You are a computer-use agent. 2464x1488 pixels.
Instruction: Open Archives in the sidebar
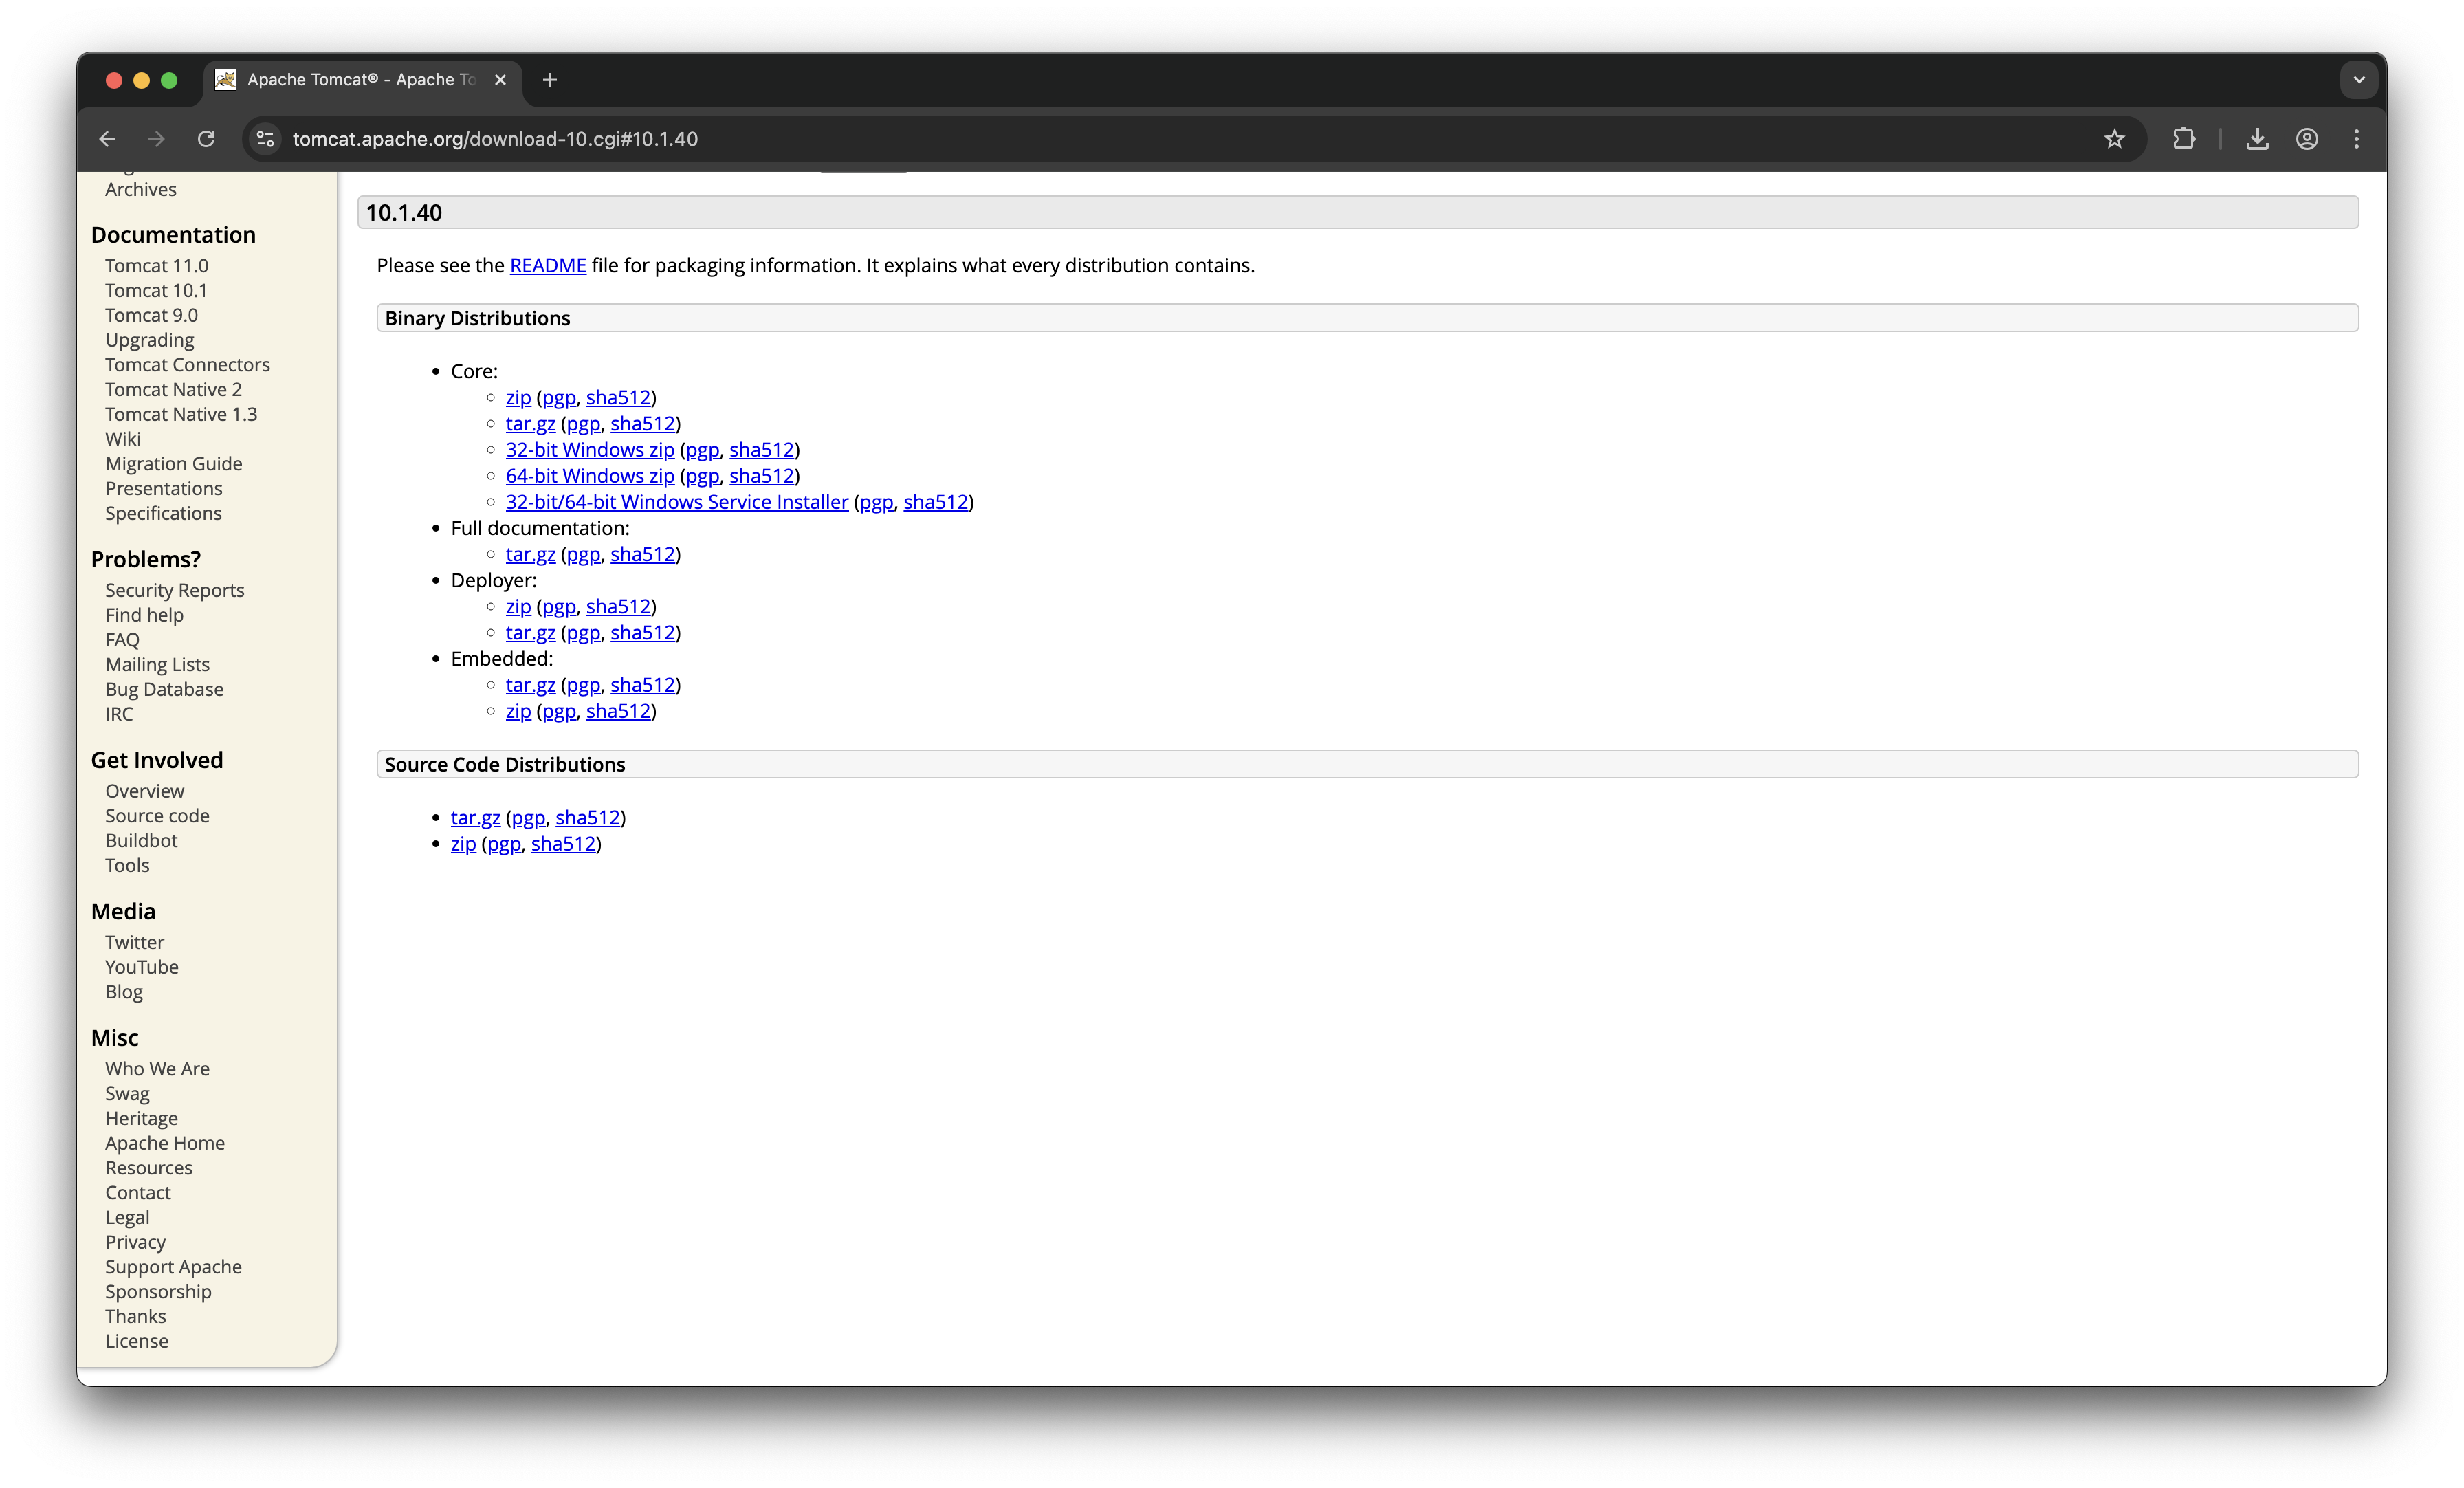pyautogui.click(x=141, y=189)
